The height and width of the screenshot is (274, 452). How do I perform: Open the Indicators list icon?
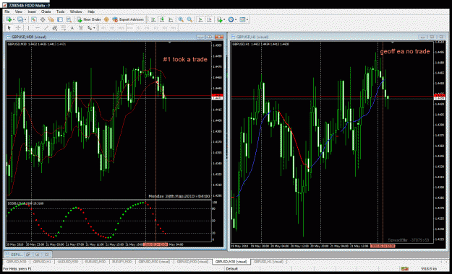click(220, 19)
